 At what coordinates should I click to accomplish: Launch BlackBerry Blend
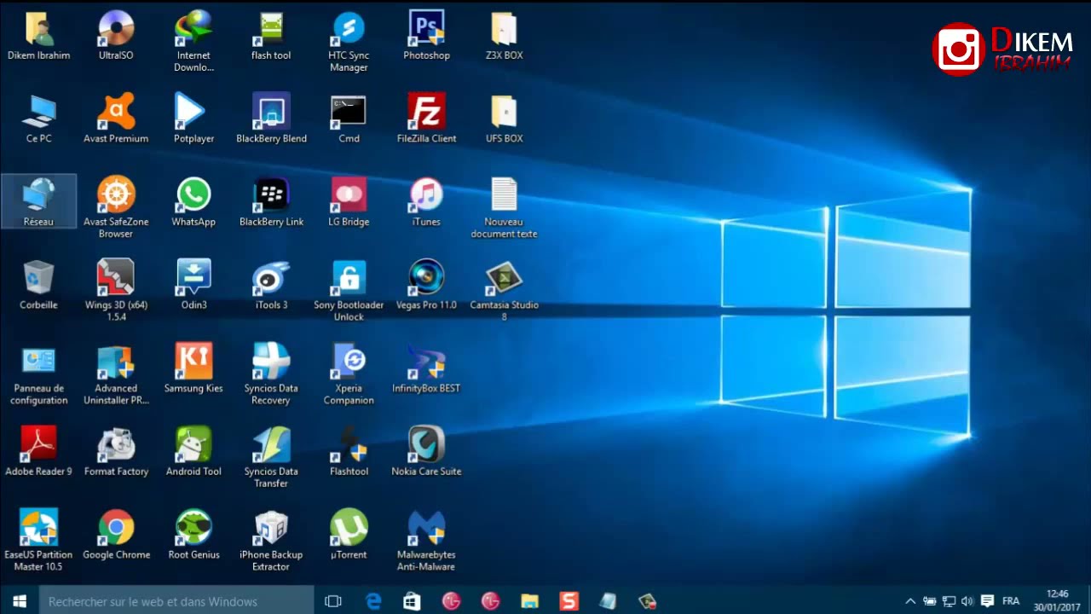(271, 119)
